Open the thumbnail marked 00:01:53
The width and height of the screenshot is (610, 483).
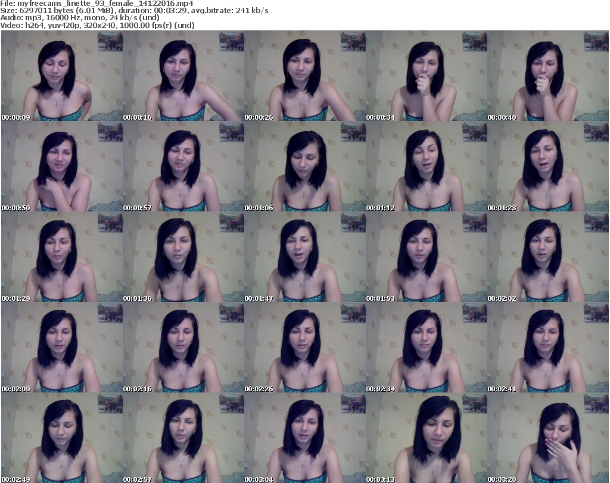(427, 257)
